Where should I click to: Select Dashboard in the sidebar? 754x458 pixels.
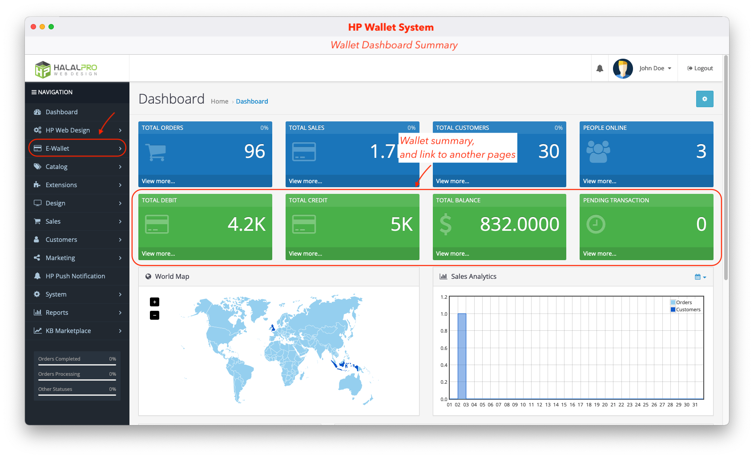tap(61, 112)
